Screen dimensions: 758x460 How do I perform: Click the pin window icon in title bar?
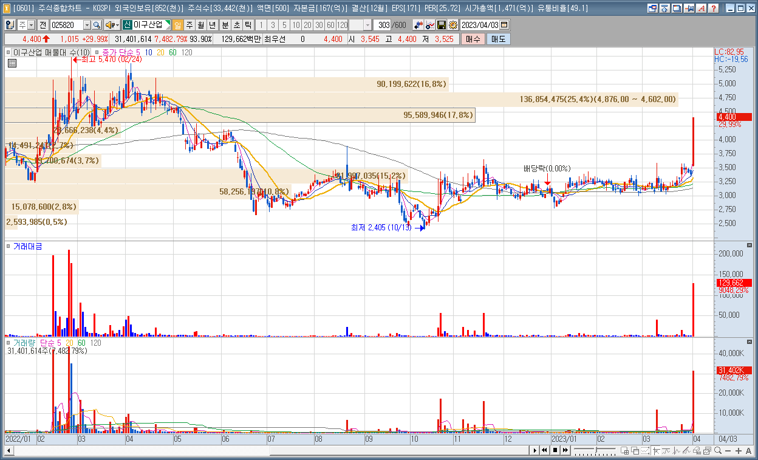(689, 9)
